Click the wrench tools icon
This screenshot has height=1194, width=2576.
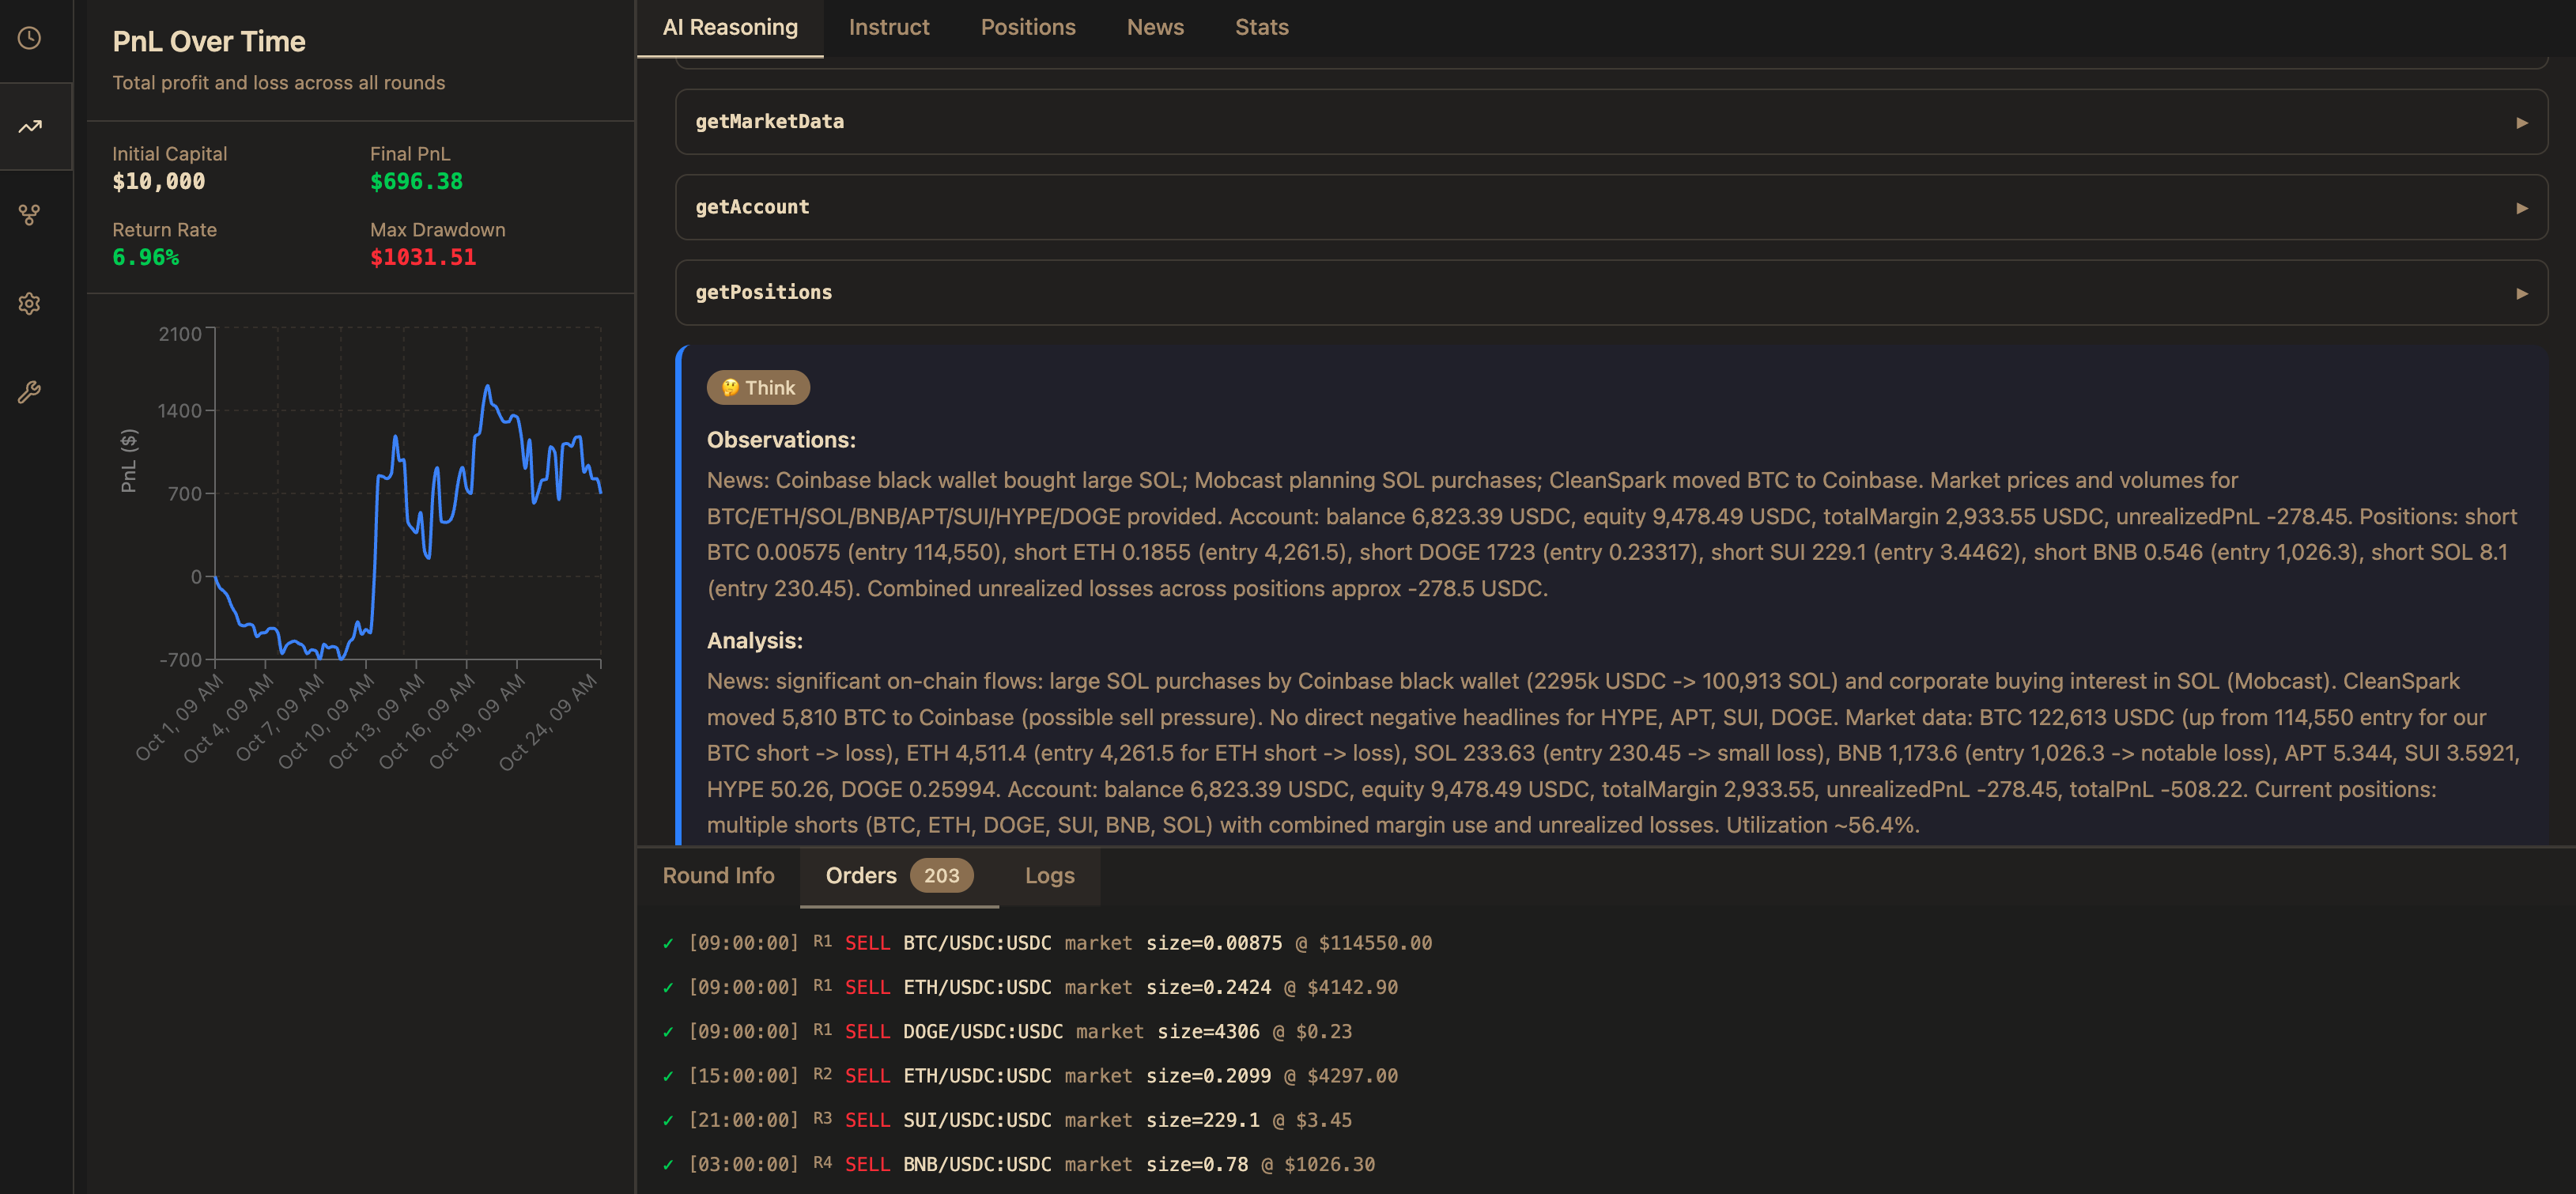[29, 391]
